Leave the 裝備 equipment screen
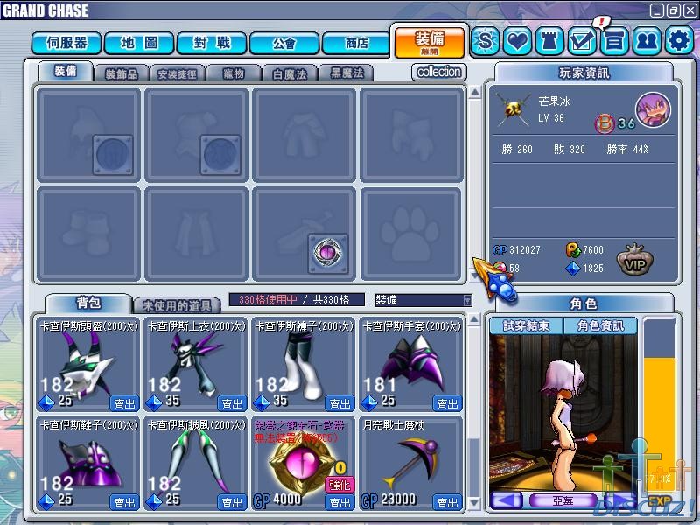The image size is (700, 525). [429, 42]
